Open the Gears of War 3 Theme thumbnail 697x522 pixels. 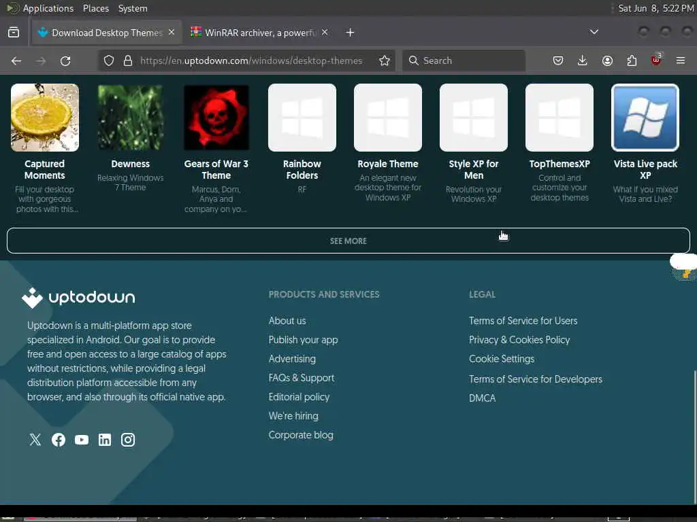click(x=216, y=118)
